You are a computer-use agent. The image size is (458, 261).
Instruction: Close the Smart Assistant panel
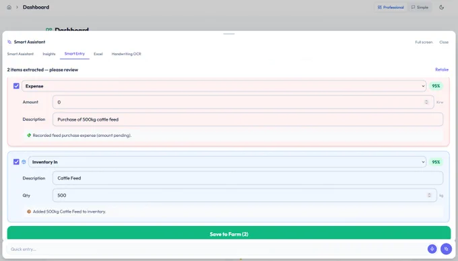(444, 42)
